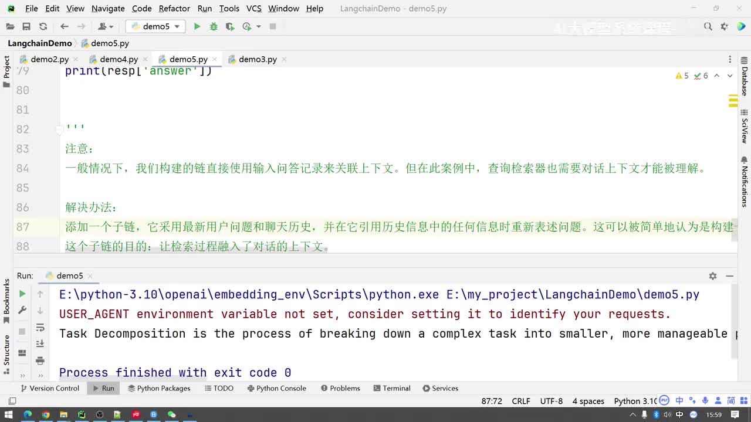Toggle tool window bars at bottom-left corner
Screen dimensions: 751x422
point(12,401)
